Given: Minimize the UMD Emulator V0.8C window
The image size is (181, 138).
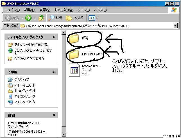Looking at the screenshot, I should coord(167,4).
